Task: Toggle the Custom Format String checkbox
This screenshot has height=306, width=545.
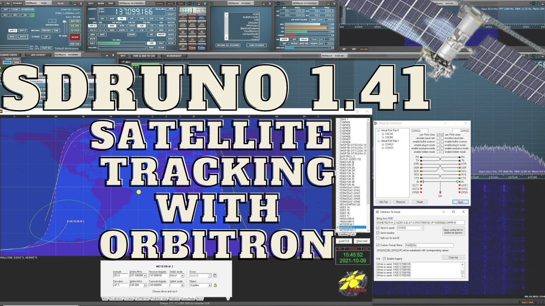Action: coord(378,245)
